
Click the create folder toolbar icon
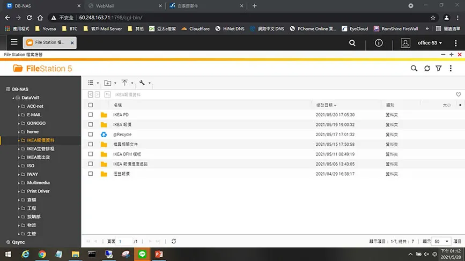(x=108, y=83)
